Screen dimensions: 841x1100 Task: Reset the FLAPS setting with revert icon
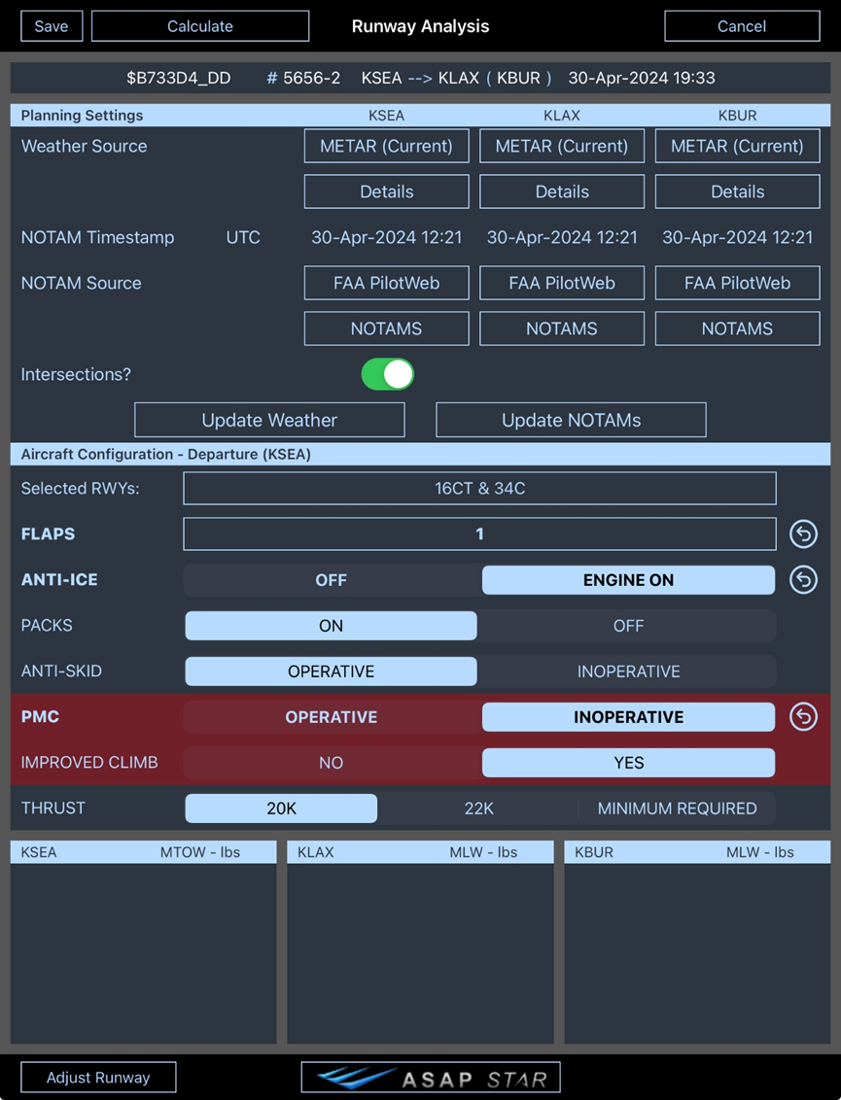point(803,534)
